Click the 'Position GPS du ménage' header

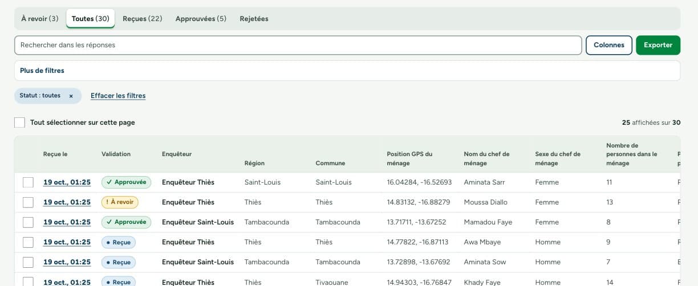pyautogui.click(x=409, y=158)
